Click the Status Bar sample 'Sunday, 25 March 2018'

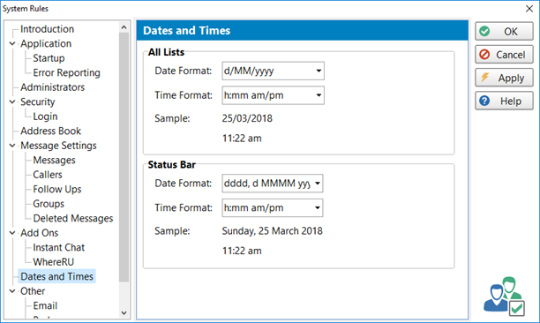click(x=272, y=231)
